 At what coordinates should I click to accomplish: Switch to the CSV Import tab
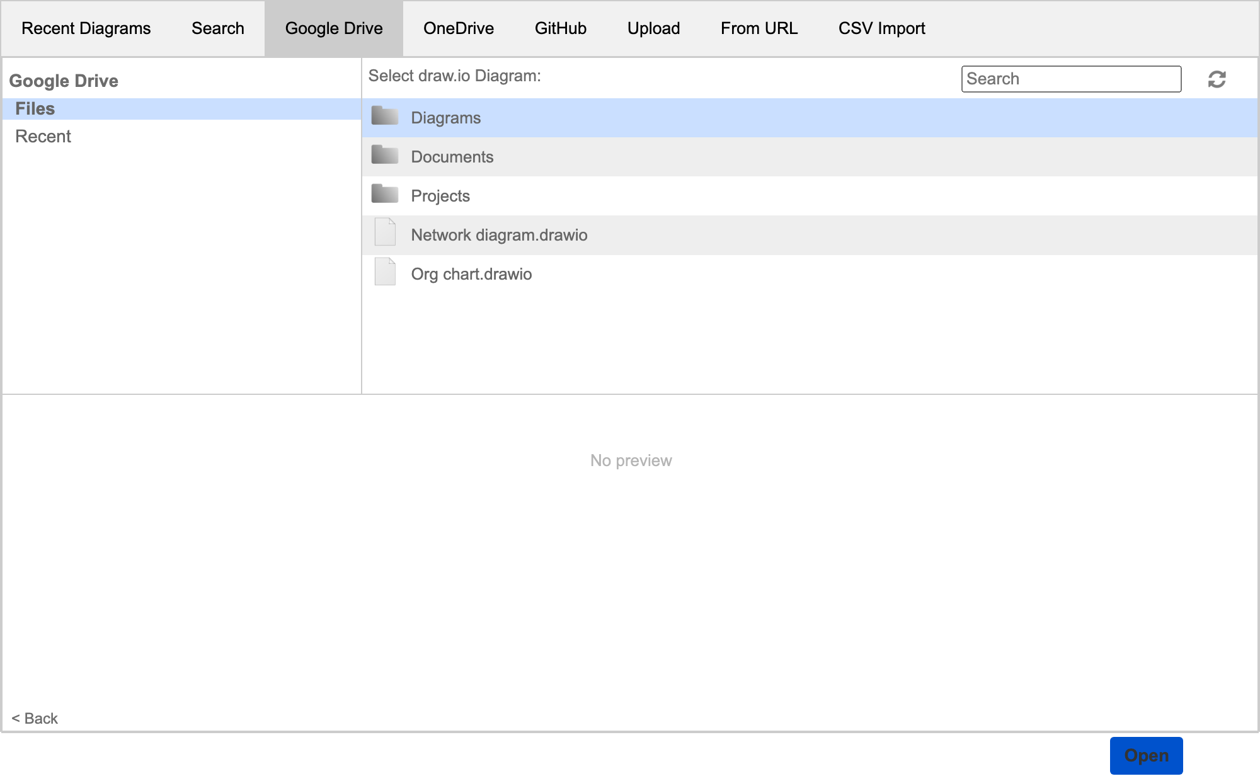click(x=882, y=28)
